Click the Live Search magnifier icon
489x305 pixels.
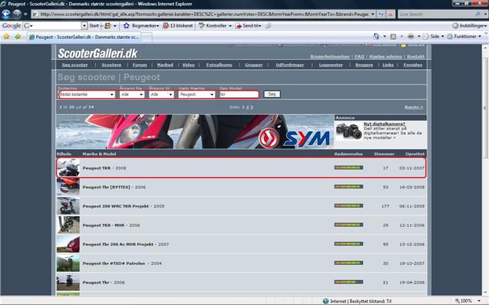478,14
